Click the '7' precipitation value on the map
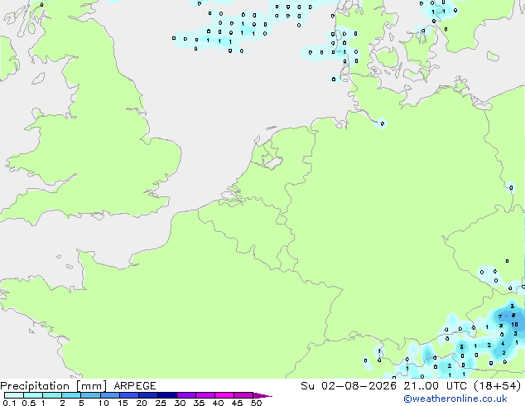This screenshot has width=525, height=406. [500, 317]
